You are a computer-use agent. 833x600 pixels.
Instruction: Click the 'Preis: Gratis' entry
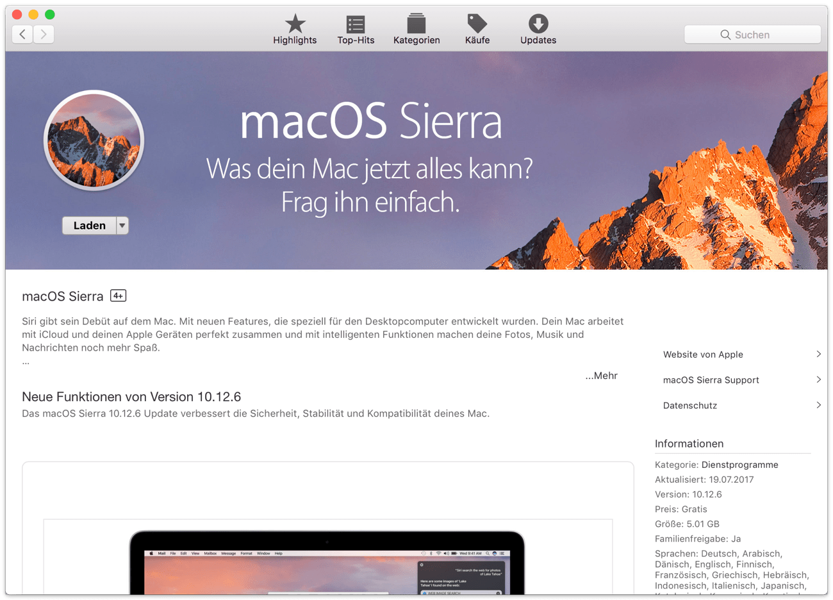(x=680, y=509)
